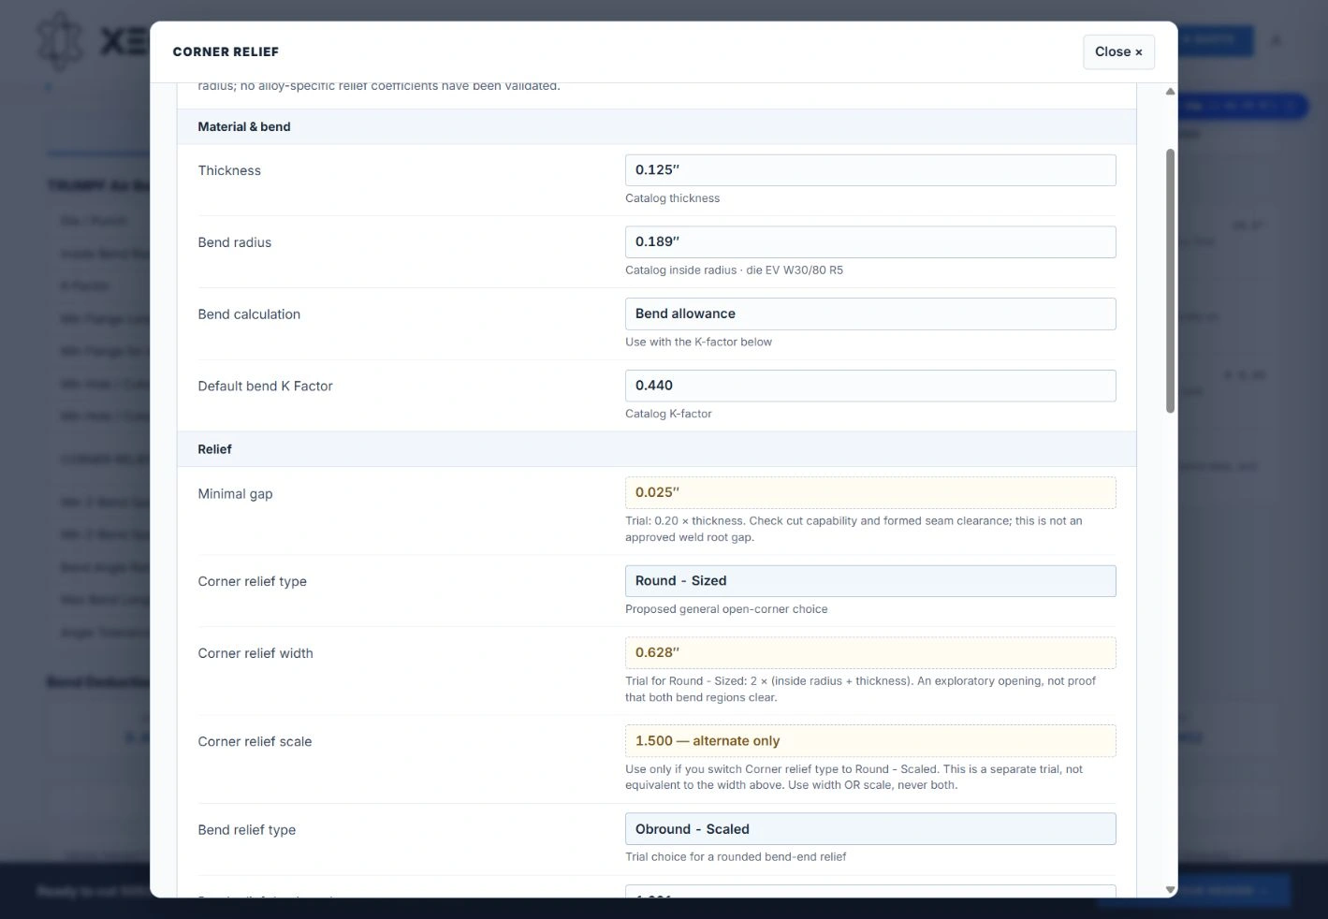Viewport: 1328px width, 919px height.
Task: Select the Catalog thickness hint text
Action: coord(673,198)
